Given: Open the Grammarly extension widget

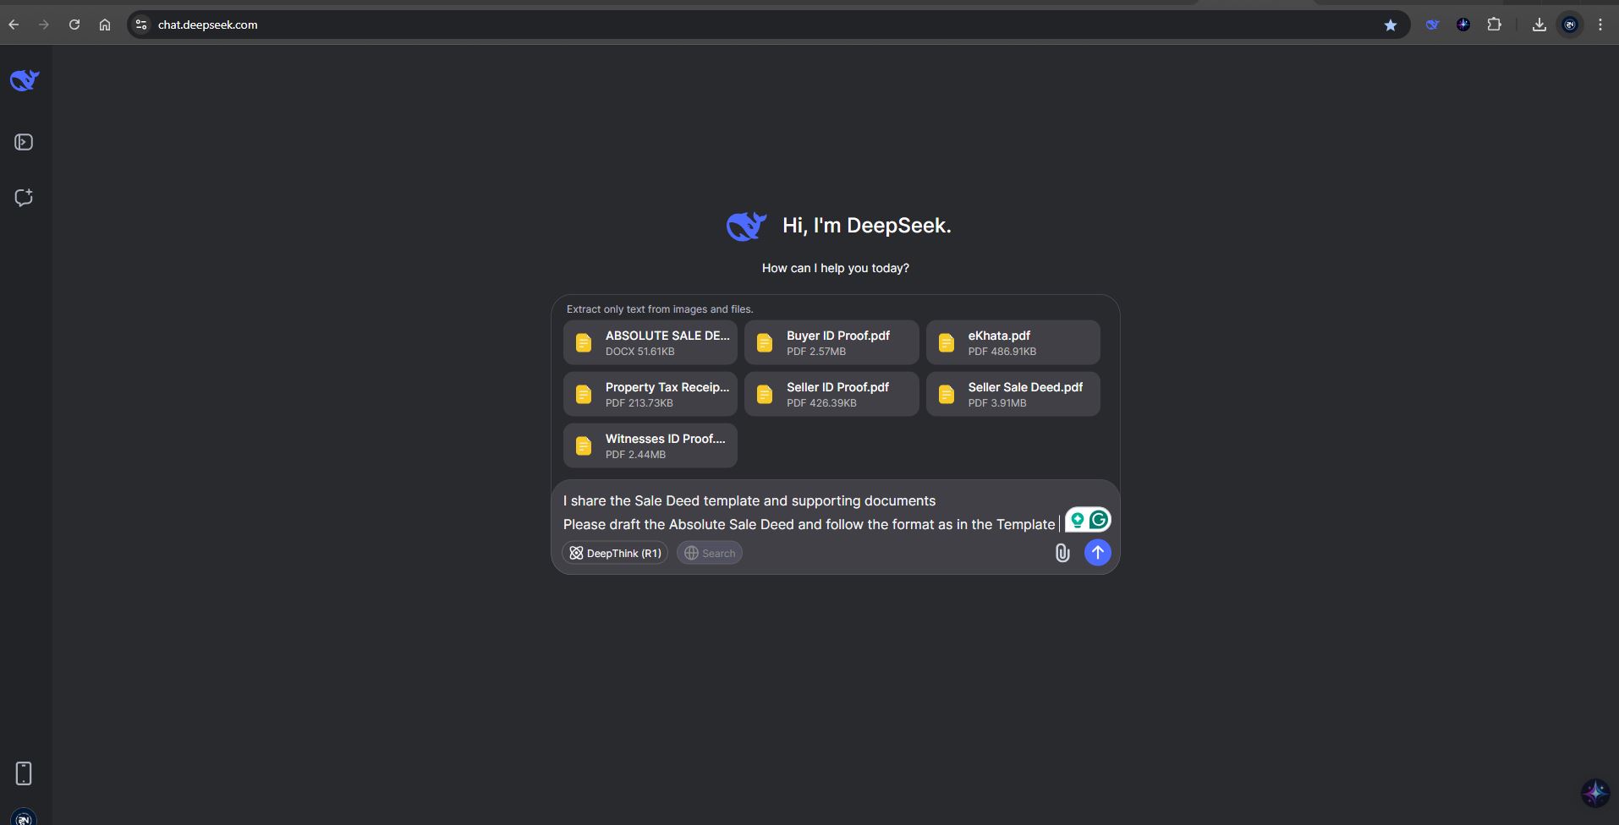Looking at the screenshot, I should tap(1098, 520).
